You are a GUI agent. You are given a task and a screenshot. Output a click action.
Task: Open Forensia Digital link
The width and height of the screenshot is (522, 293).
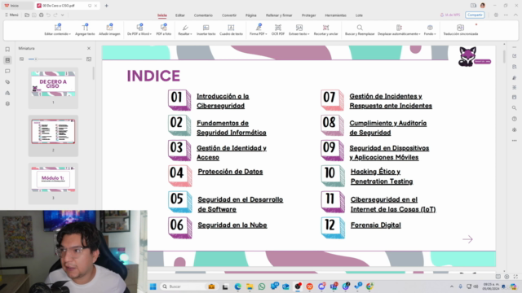tap(375, 225)
